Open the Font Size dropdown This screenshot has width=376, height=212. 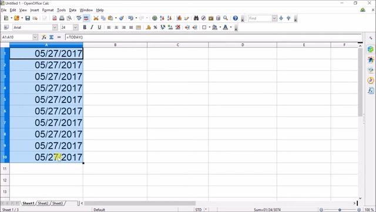(76, 28)
